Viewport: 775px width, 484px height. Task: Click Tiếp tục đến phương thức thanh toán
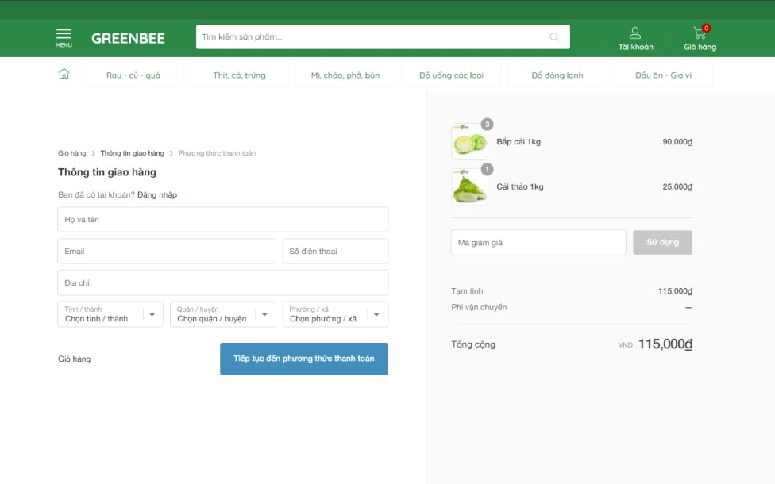point(303,359)
